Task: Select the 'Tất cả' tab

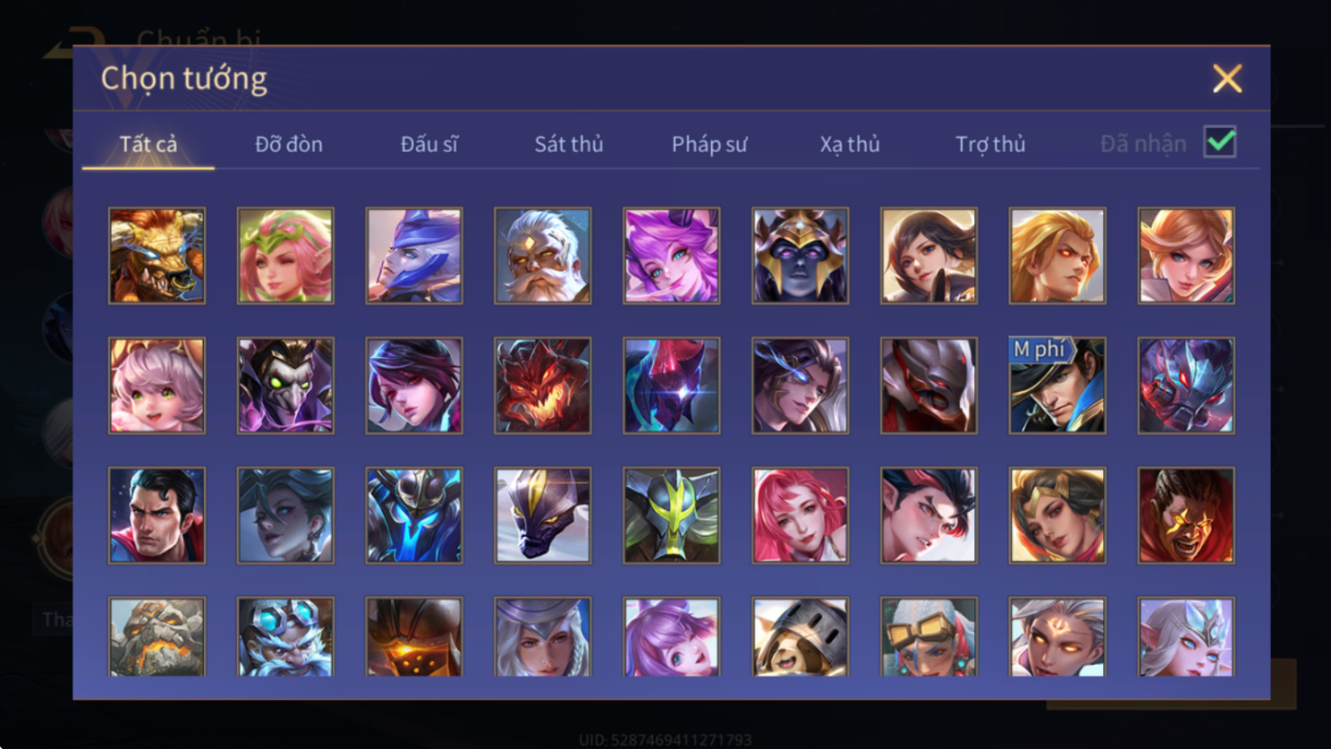Action: 148,144
